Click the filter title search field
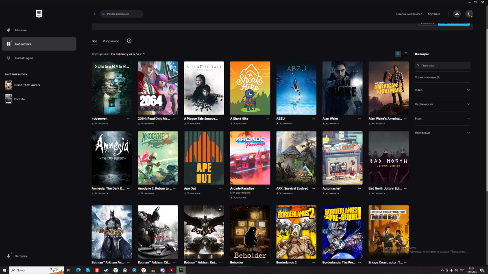 click(442, 65)
